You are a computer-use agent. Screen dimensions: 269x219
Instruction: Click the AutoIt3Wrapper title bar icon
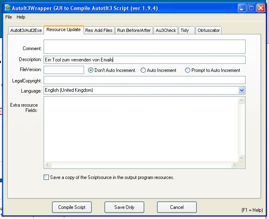7,8
